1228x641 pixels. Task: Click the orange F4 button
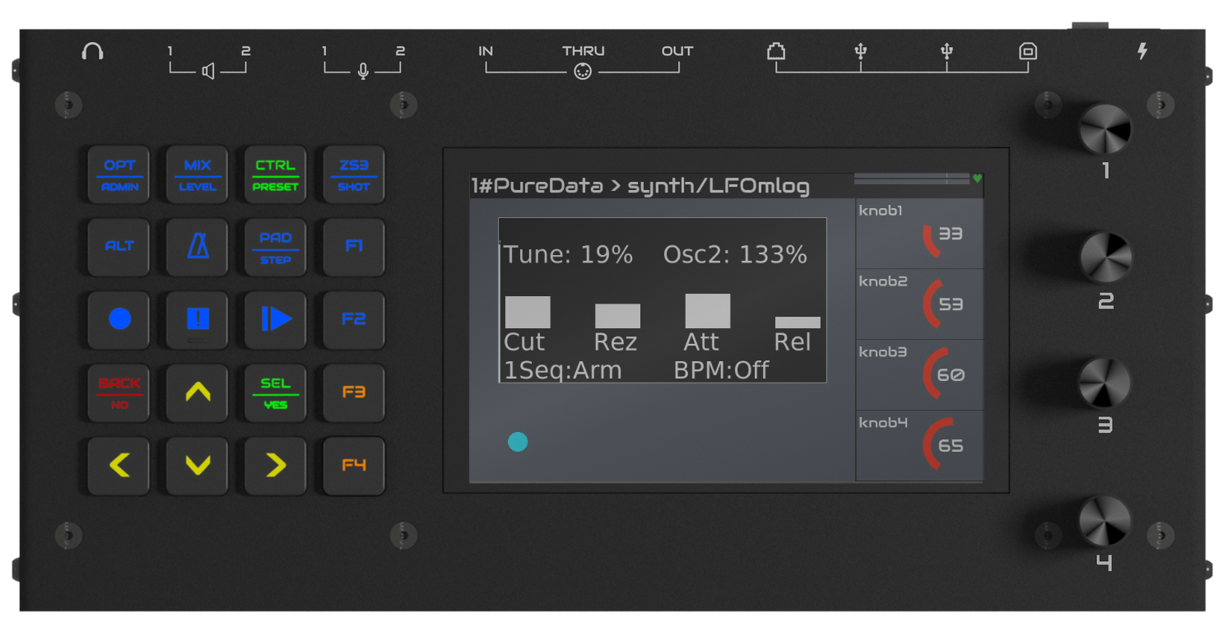(354, 466)
